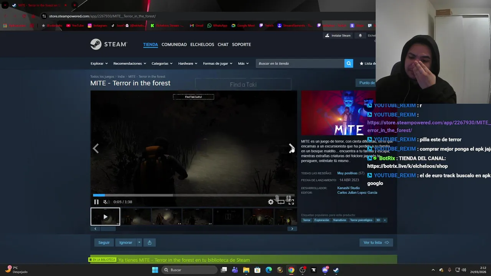Screen dimensions: 491x276
Task: Open Microsoft Store from the taskbar
Action: tap(257, 270)
